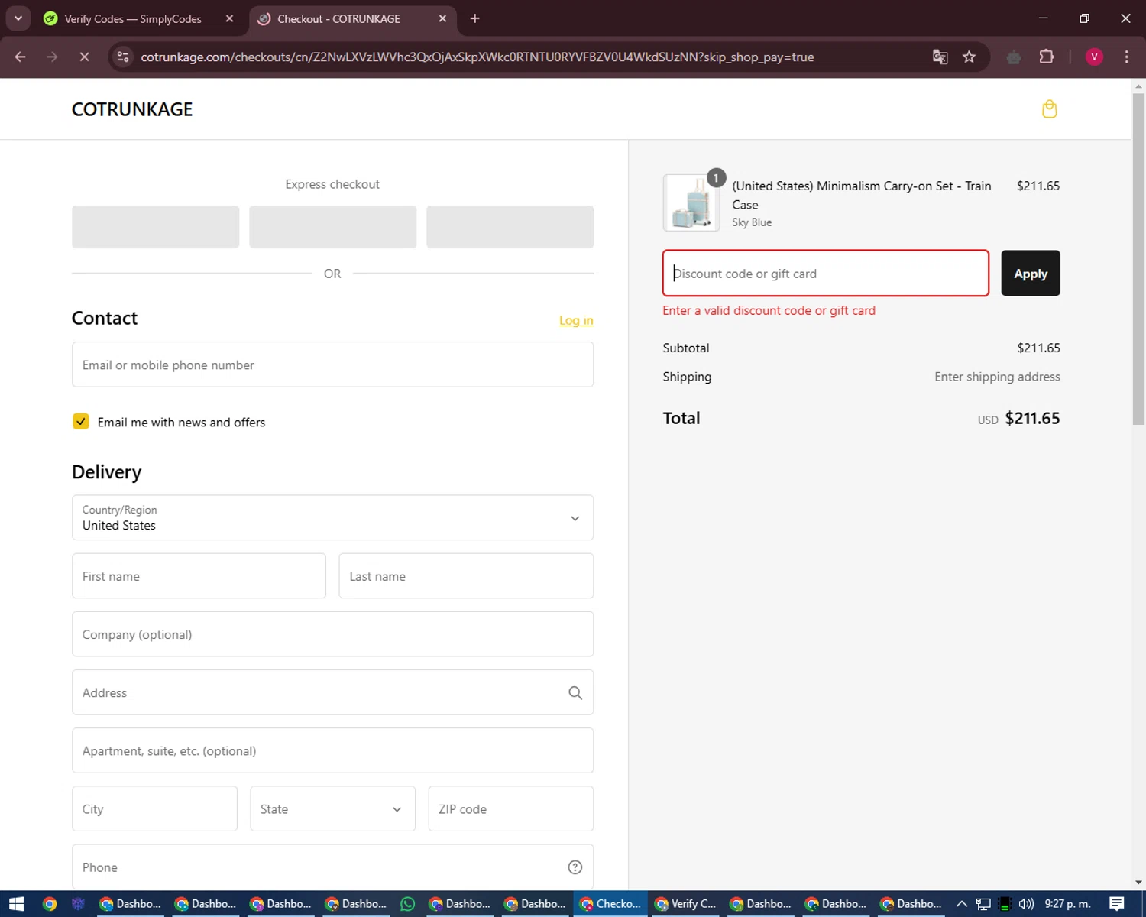
Task: Open the Windows Start menu
Action: (16, 904)
